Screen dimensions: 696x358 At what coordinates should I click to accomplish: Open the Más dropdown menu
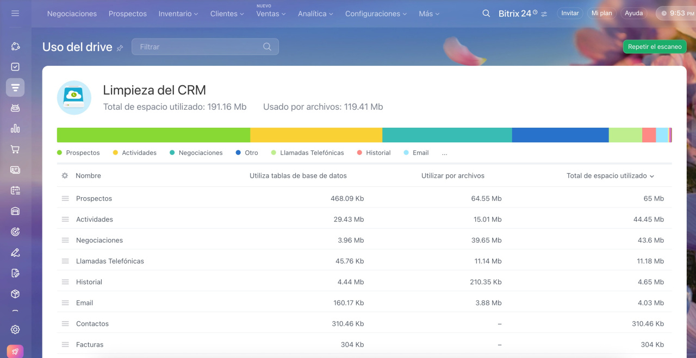click(429, 14)
